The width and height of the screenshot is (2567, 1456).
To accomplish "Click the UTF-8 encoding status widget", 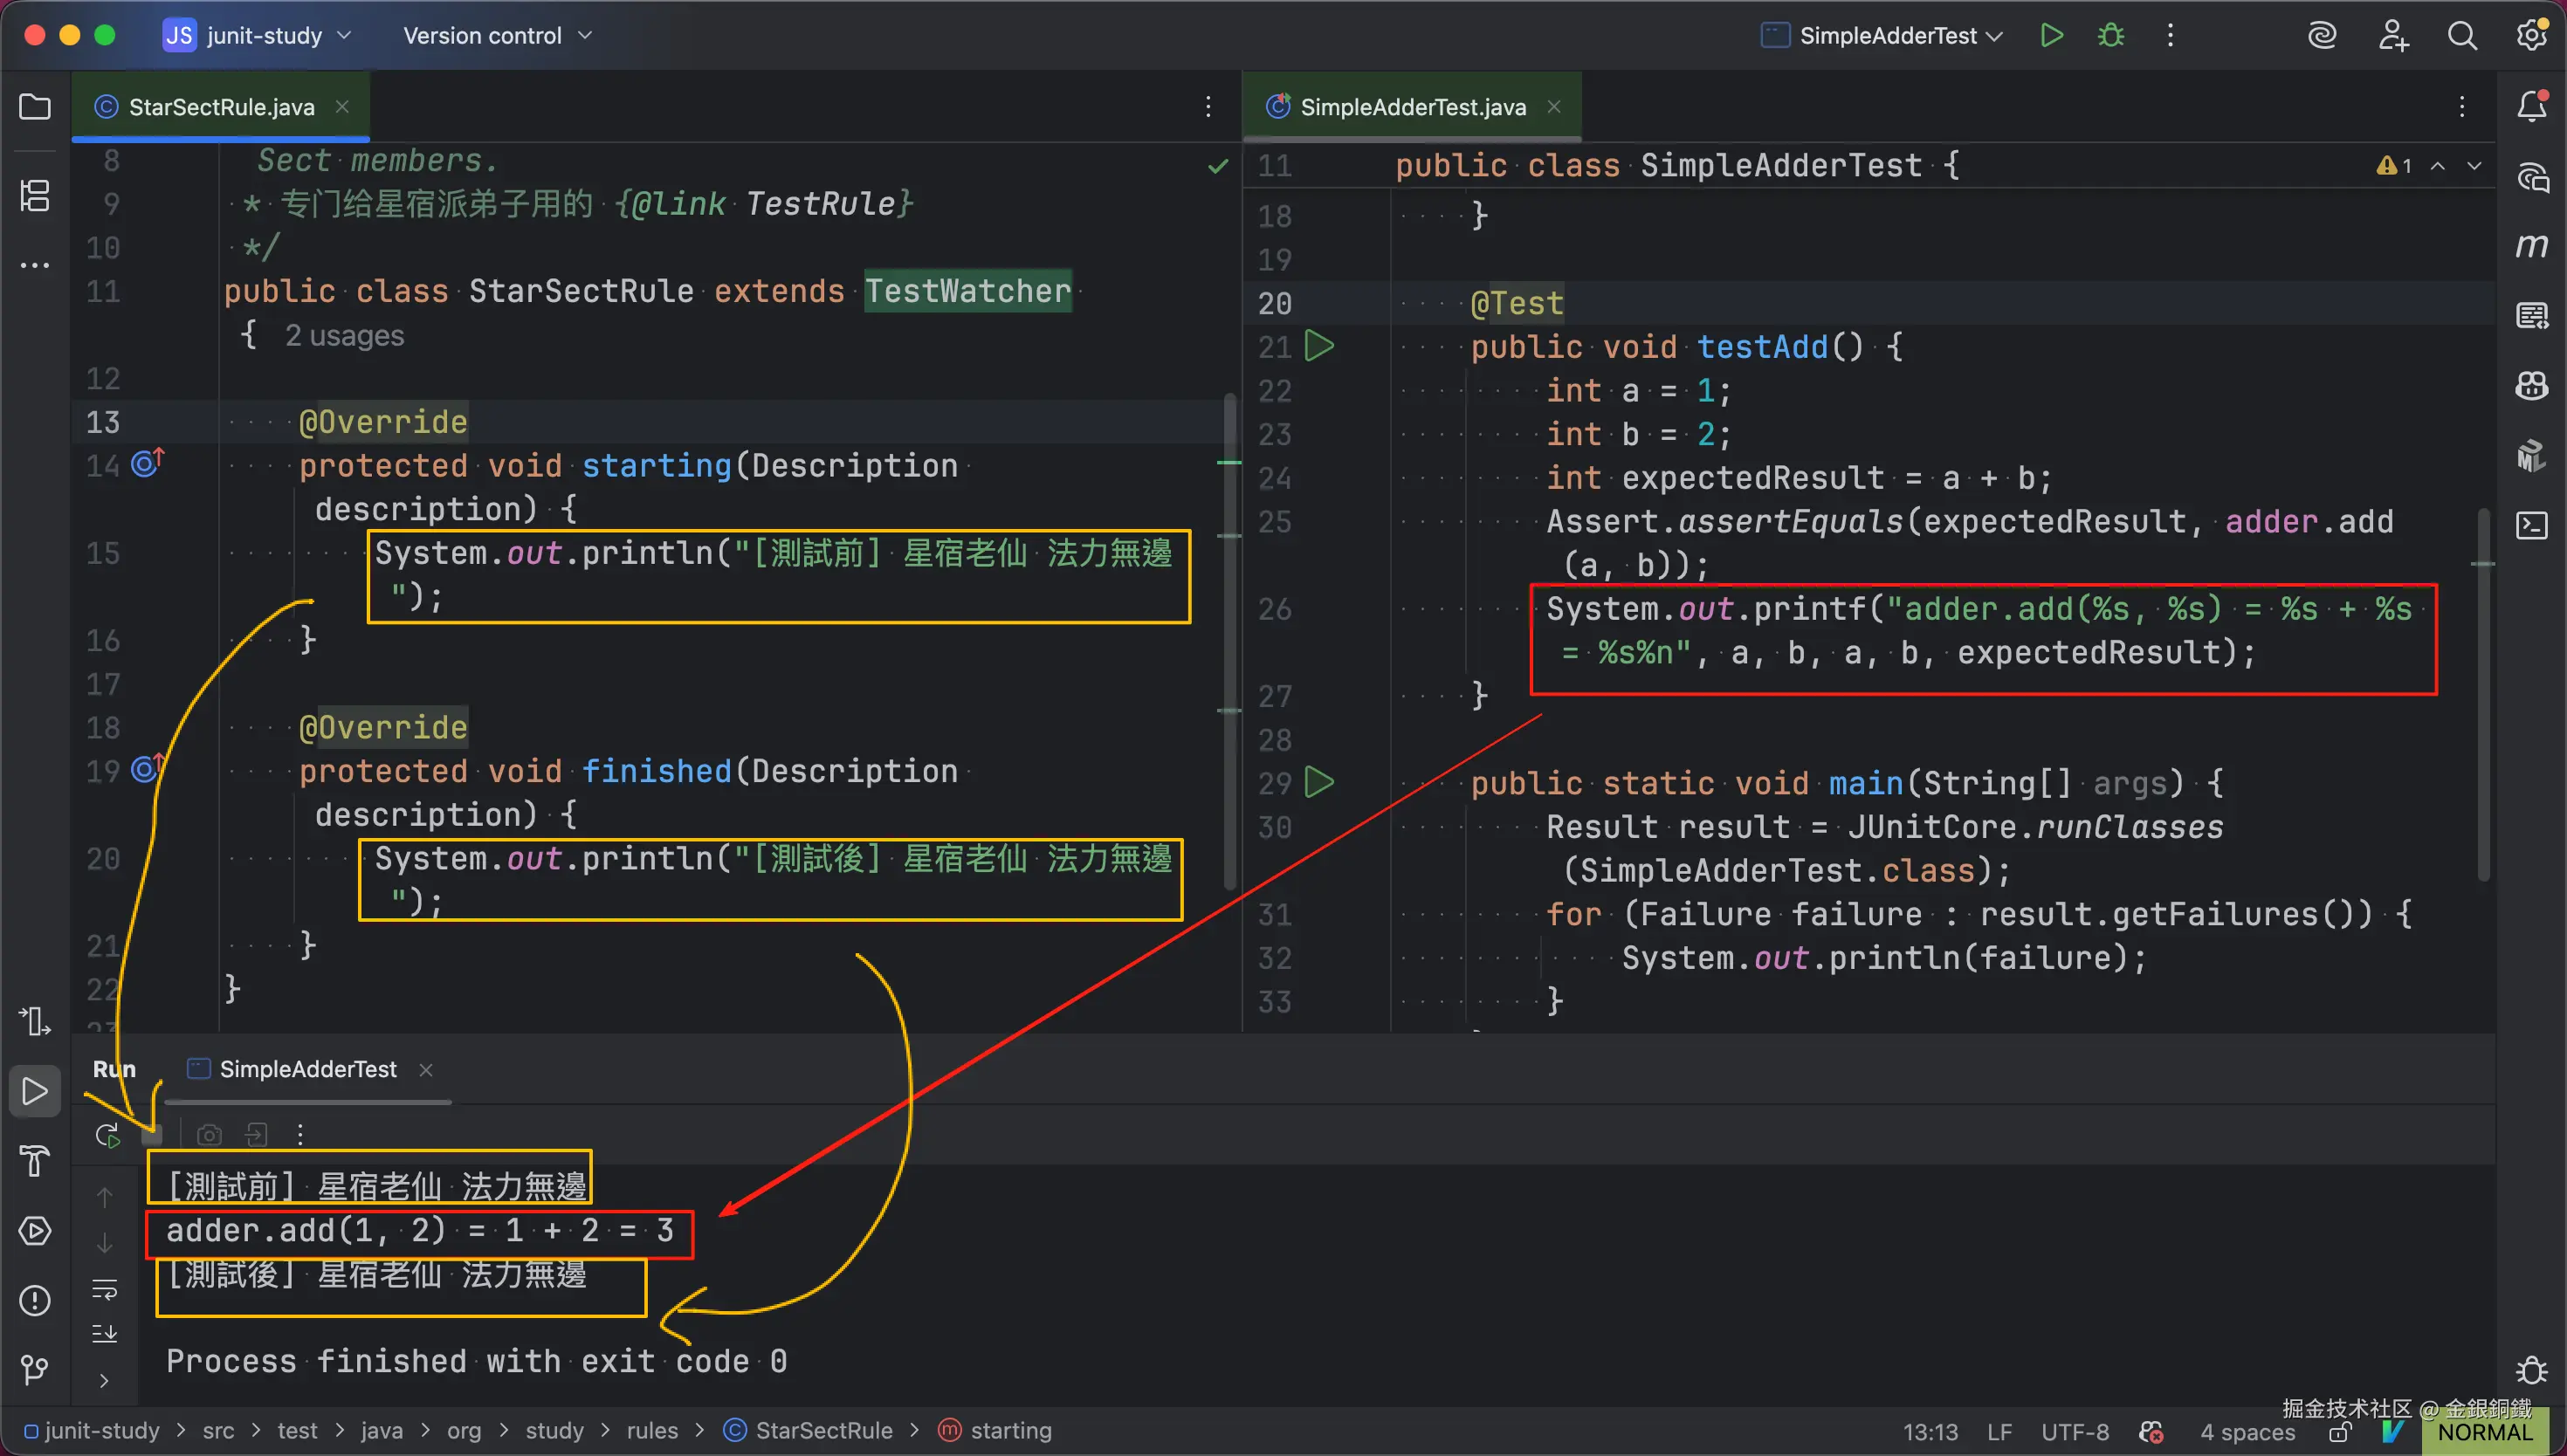I will click(x=2074, y=1432).
